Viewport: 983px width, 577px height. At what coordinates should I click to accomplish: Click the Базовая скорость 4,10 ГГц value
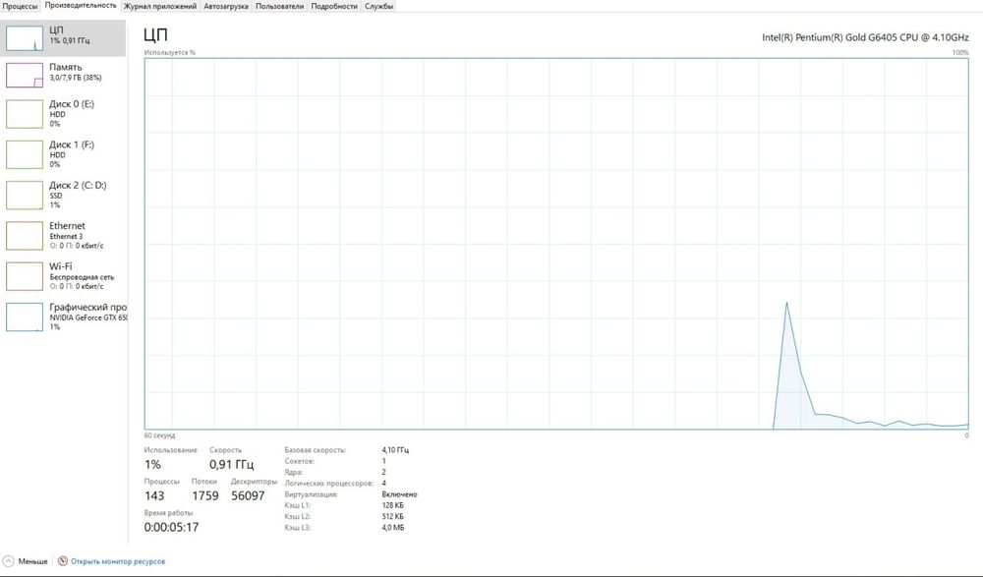click(395, 450)
